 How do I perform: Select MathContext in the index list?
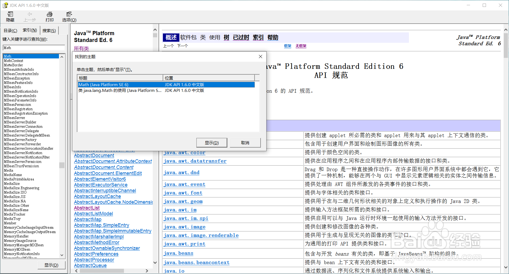pos(13,60)
